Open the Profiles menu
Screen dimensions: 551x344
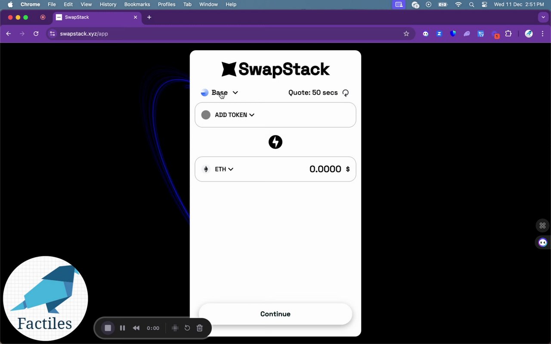click(167, 4)
